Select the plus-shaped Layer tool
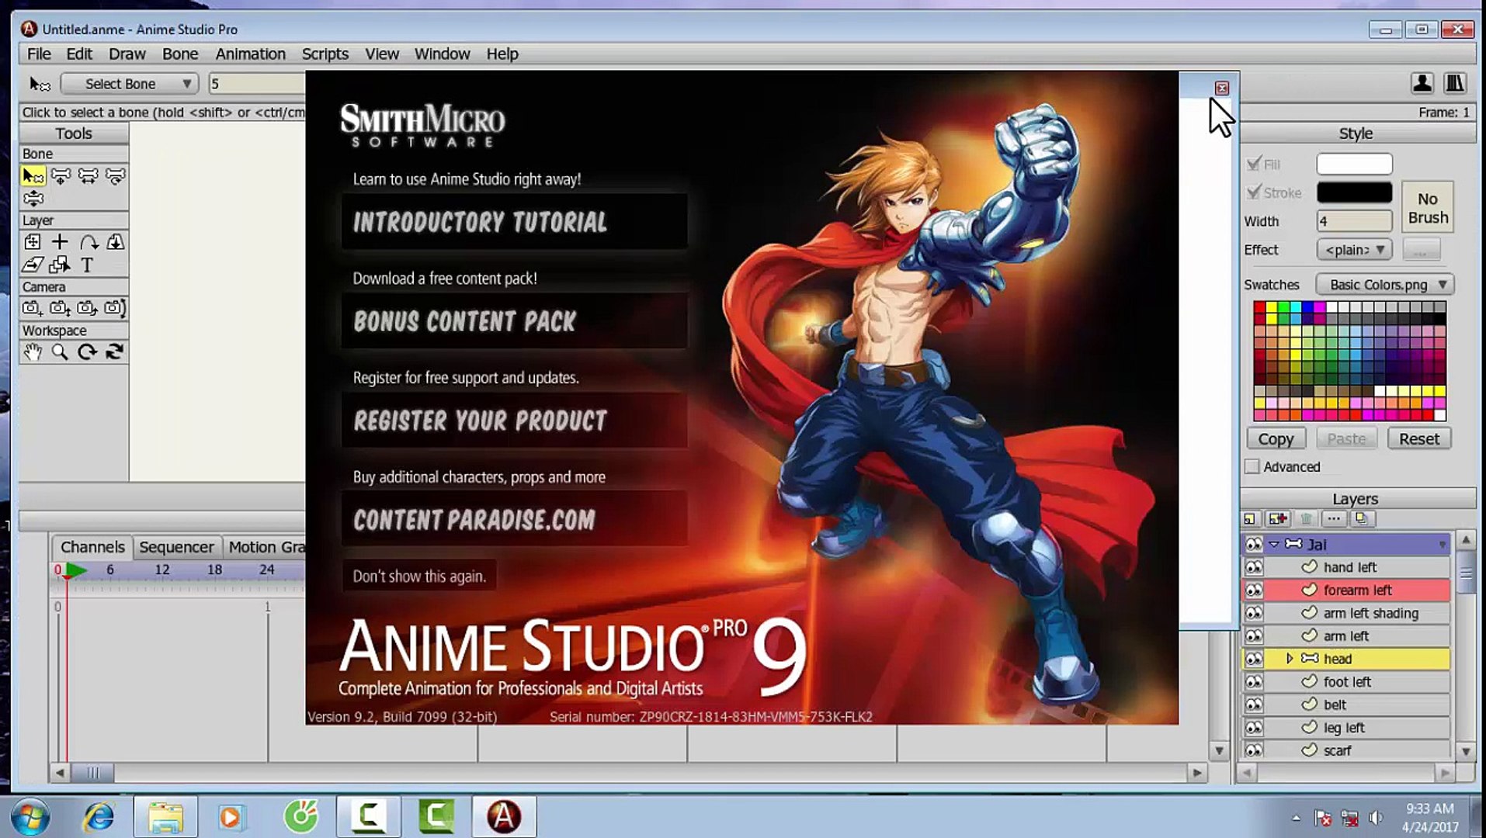Screen dimensions: 1486x838 60,242
